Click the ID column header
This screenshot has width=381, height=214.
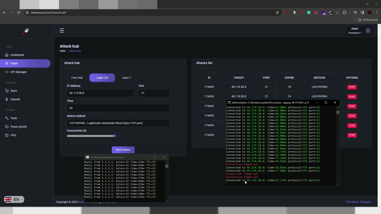(x=209, y=78)
